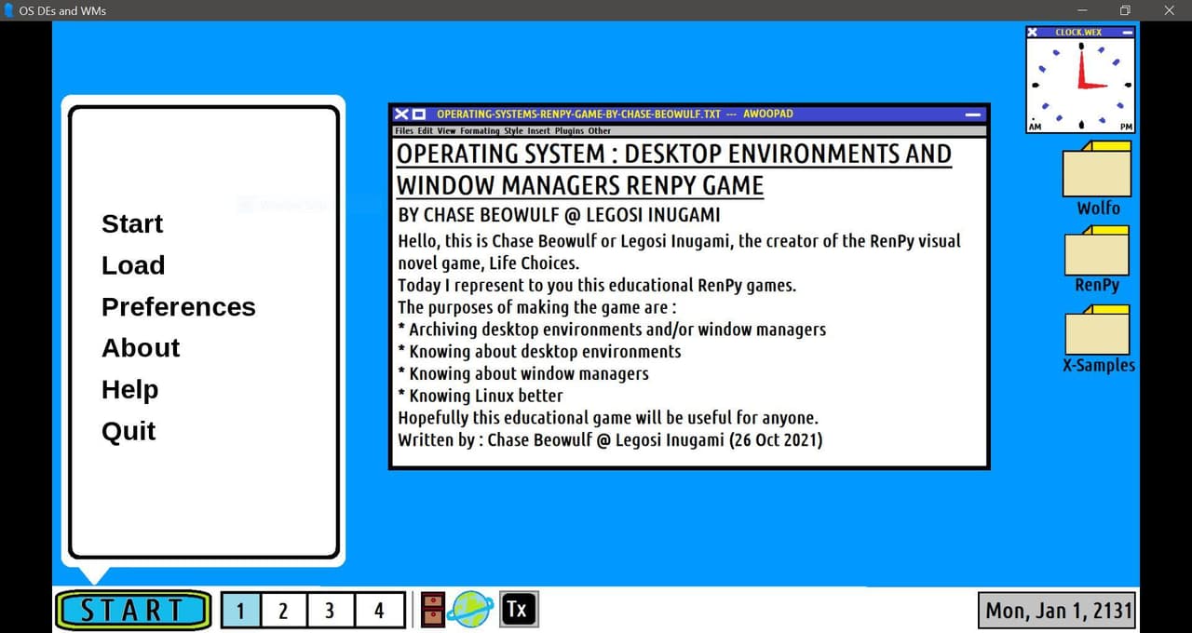The image size is (1192, 633).
Task: Open the Wolfo folder
Action: [x=1098, y=179]
